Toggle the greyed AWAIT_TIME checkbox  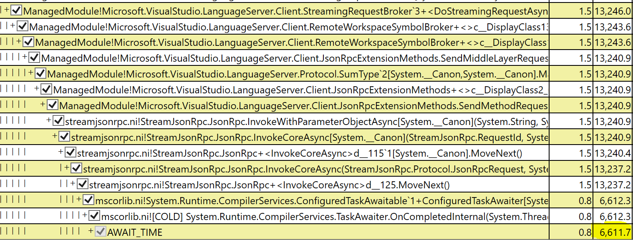pos(100,232)
